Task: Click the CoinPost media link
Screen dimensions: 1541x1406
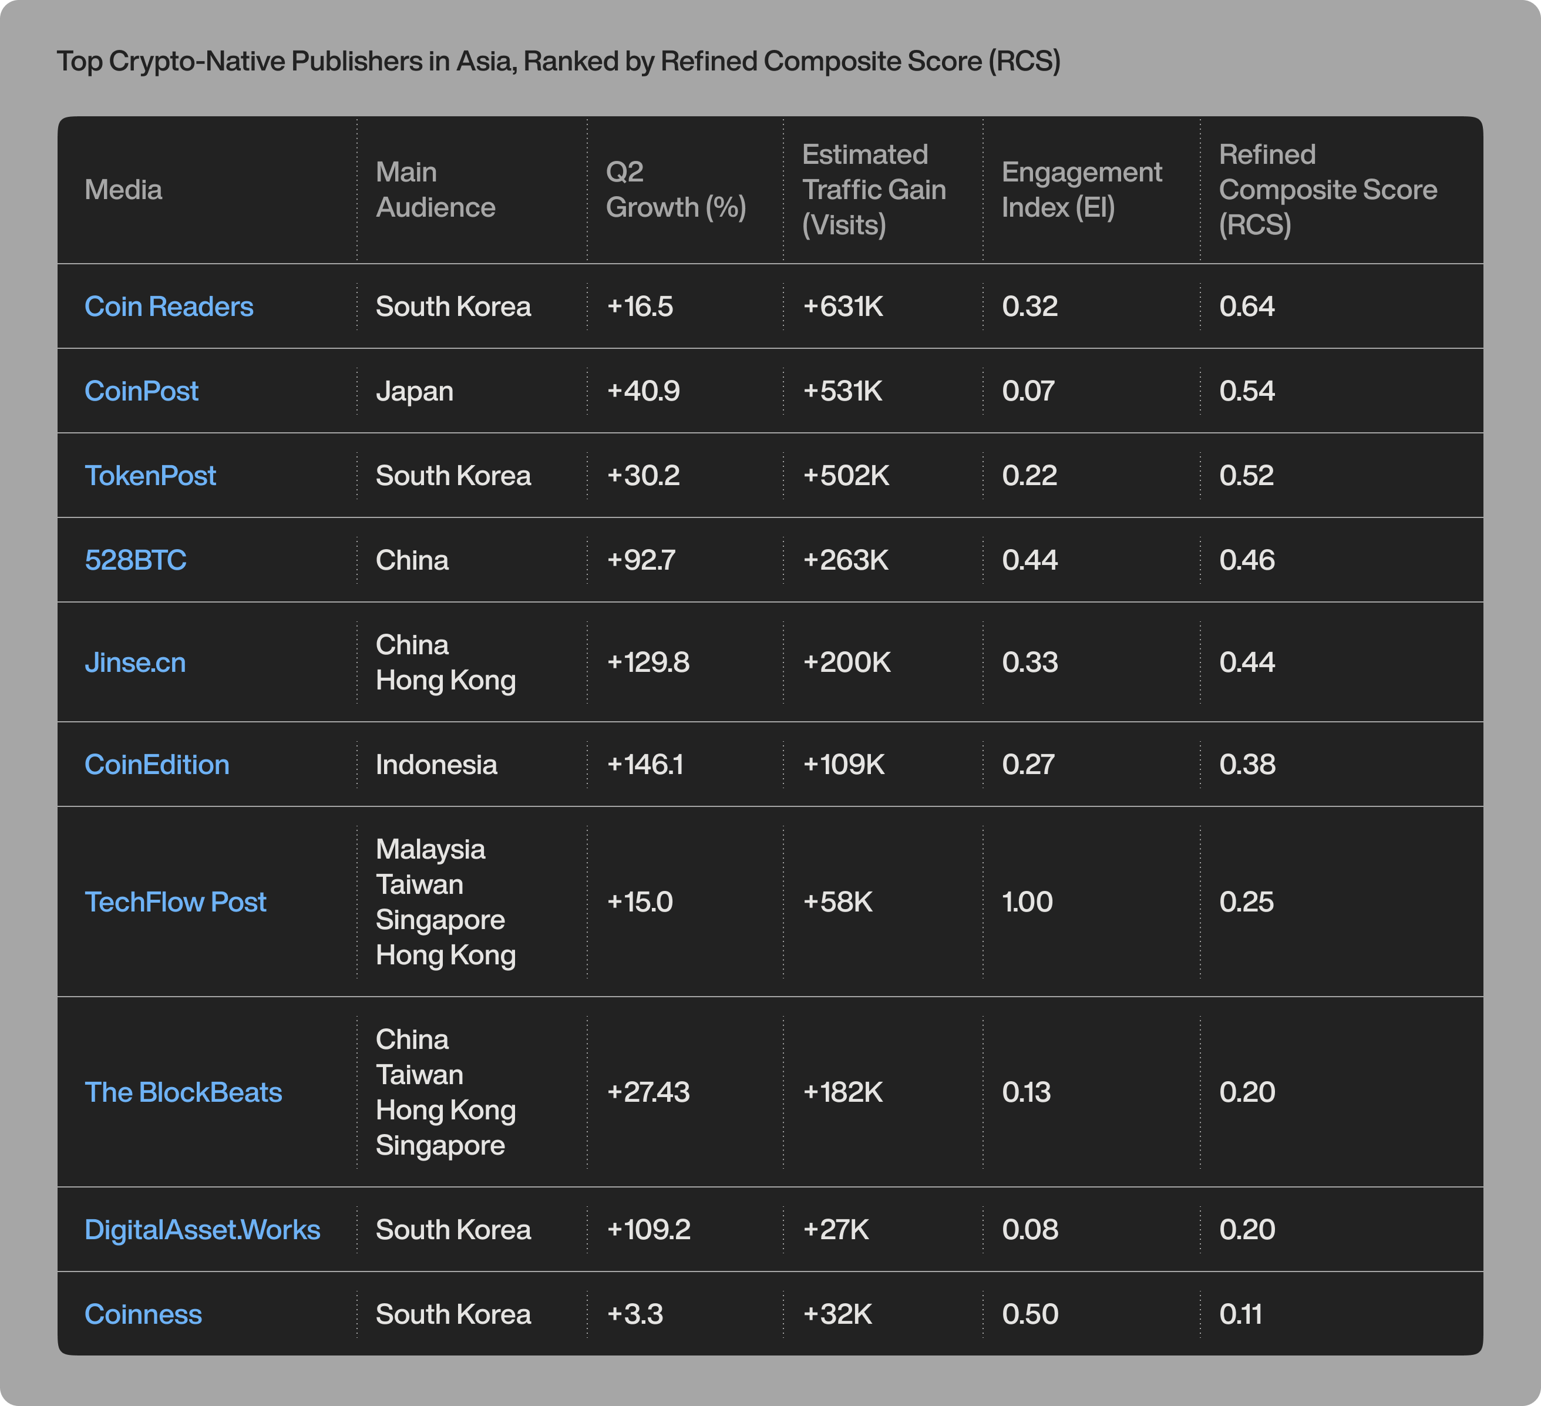Action: point(142,391)
